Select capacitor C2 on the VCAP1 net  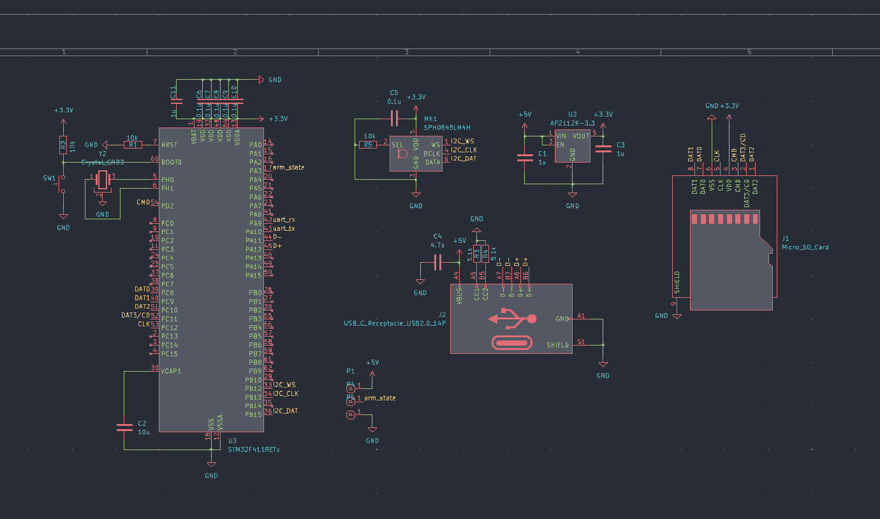[124, 427]
